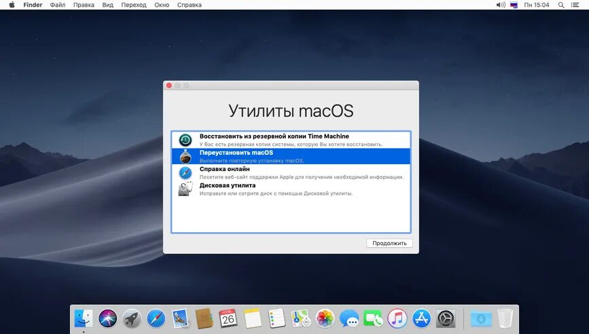Open App Store icon in Dock
Image resolution: width=589 pixels, height=334 pixels.
pos(421,318)
